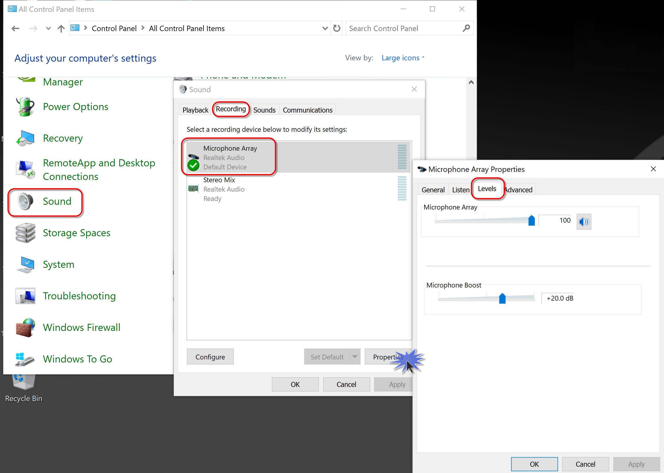The image size is (664, 473).
Task: Open the Troubleshooting icon
Action: 25,296
